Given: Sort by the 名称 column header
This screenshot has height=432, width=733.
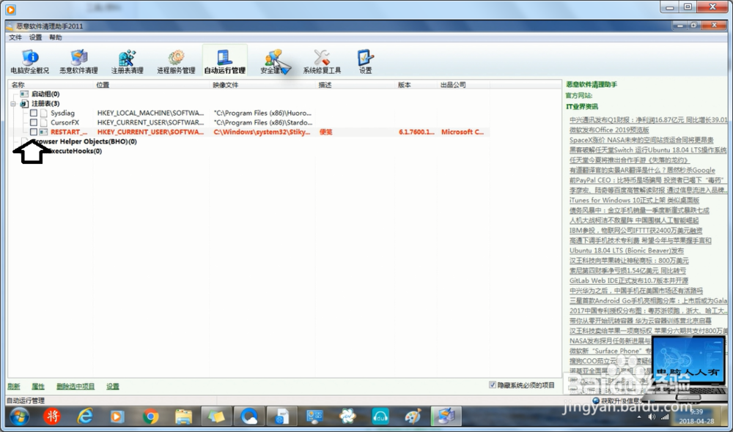Looking at the screenshot, I should point(51,84).
